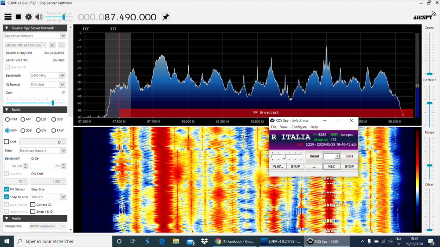Open the Configure menu in RDS Spy
Image resolution: width=440 pixels, height=247 pixels.
point(299,127)
